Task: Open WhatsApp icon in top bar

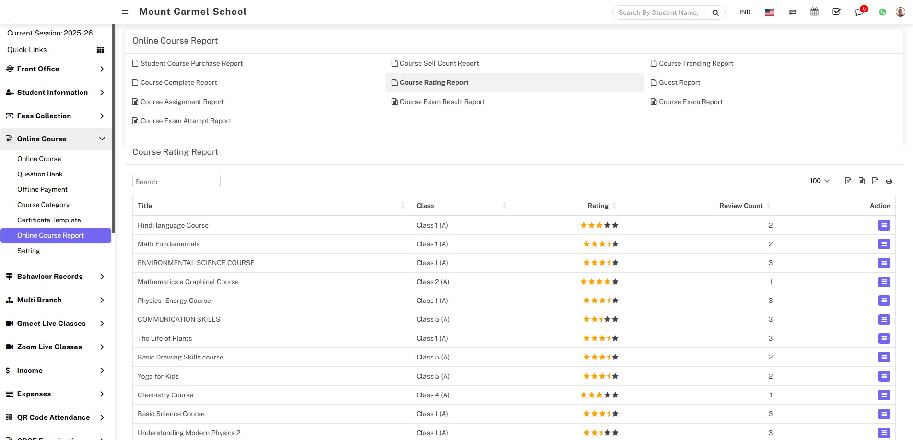Action: pyautogui.click(x=882, y=12)
